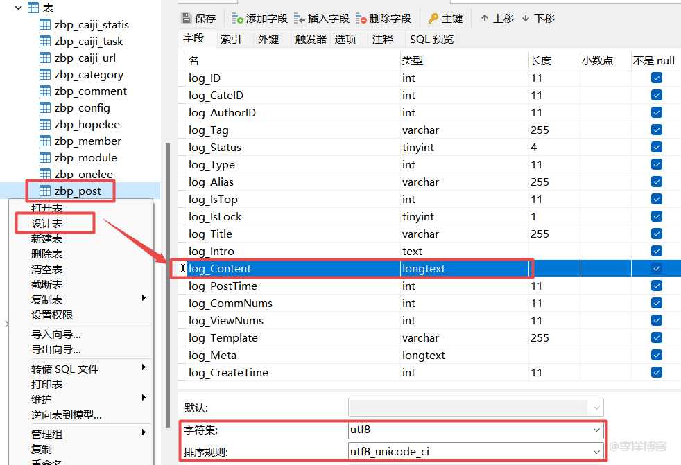Select 导入向导... in the context menu

point(56,334)
